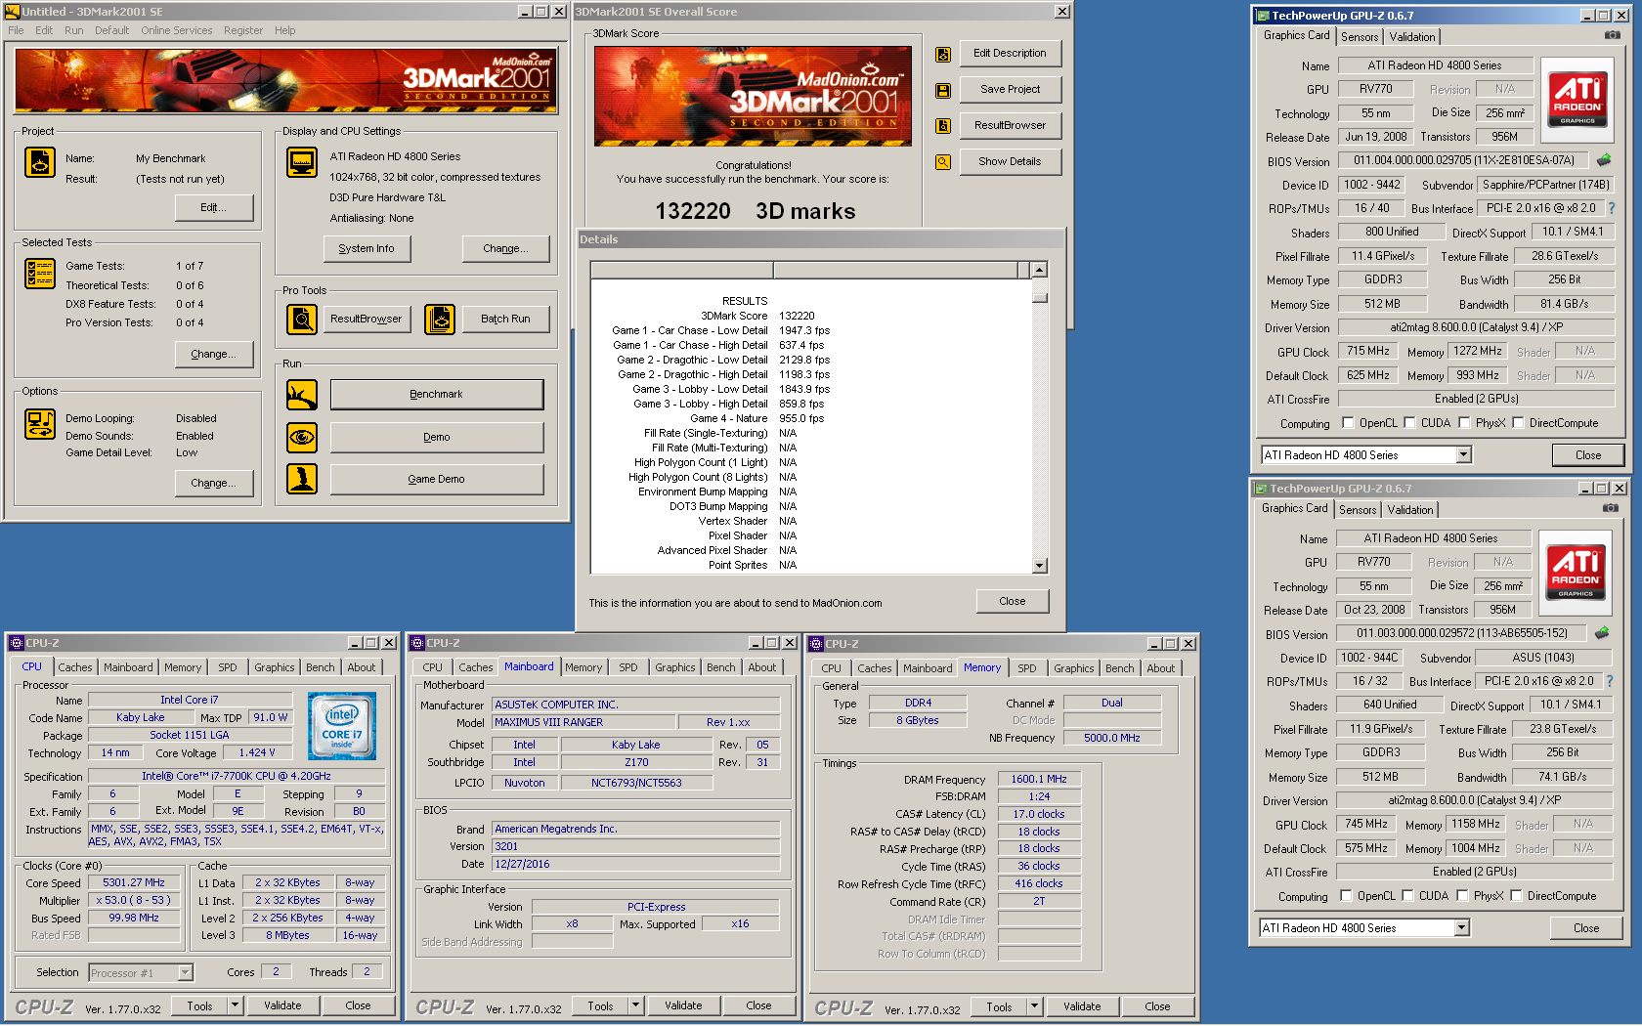Click the Project icon beside My Benchmark
This screenshot has height=1026, width=1642.
click(40, 162)
